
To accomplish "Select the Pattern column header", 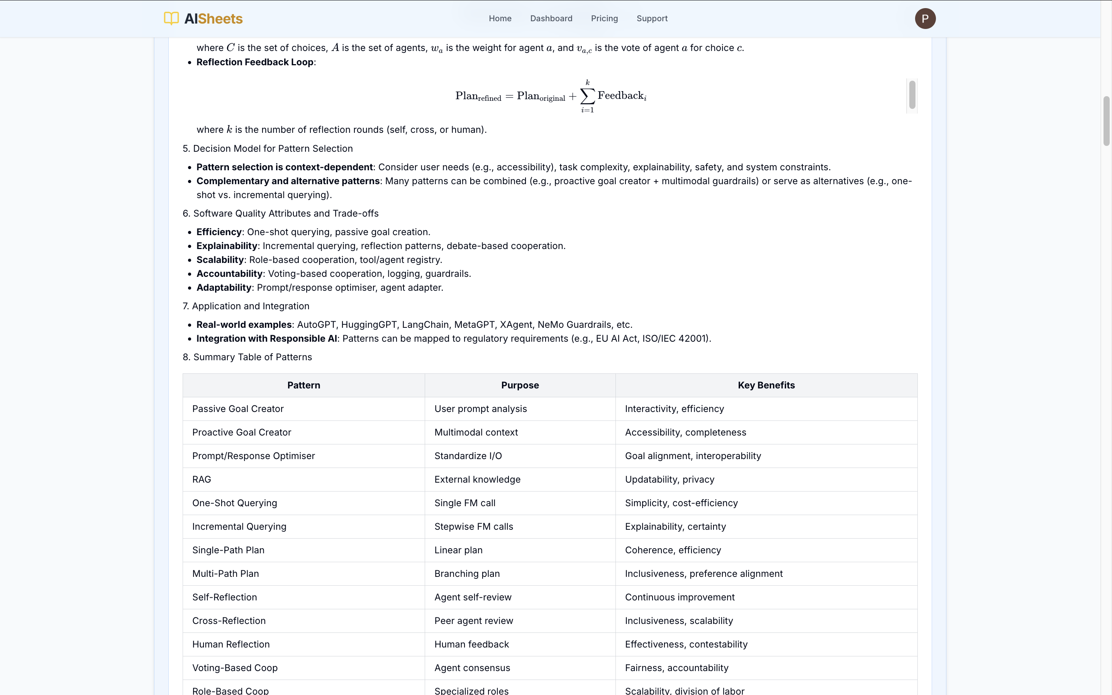I will tap(304, 385).
